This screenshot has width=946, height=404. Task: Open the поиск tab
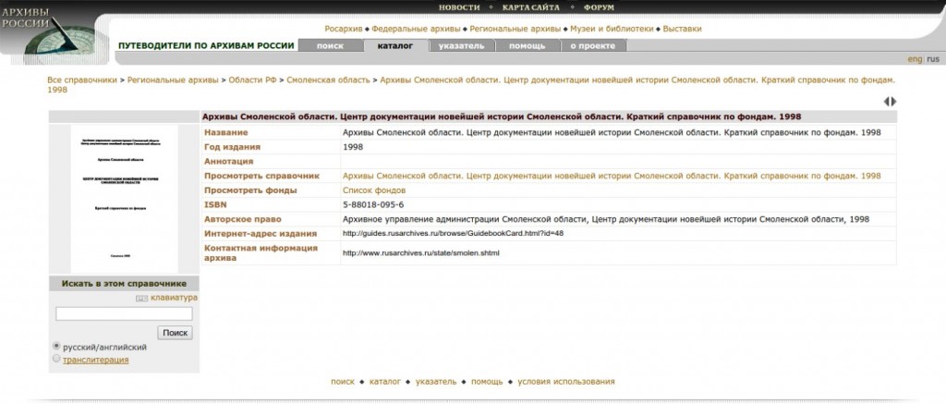(x=330, y=46)
